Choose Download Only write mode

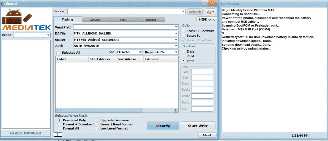click(x=59, y=120)
